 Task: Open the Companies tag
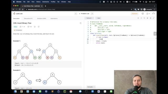coord(18,30)
